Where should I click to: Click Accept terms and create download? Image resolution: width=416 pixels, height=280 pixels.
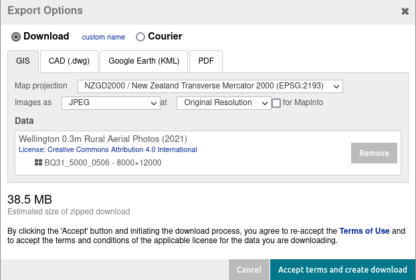(x=342, y=269)
